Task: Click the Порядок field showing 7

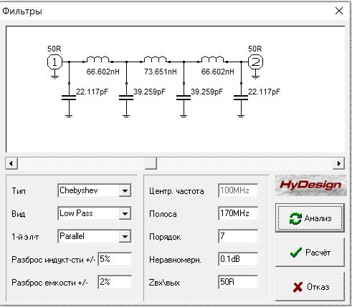Action: pyautogui.click(x=238, y=236)
